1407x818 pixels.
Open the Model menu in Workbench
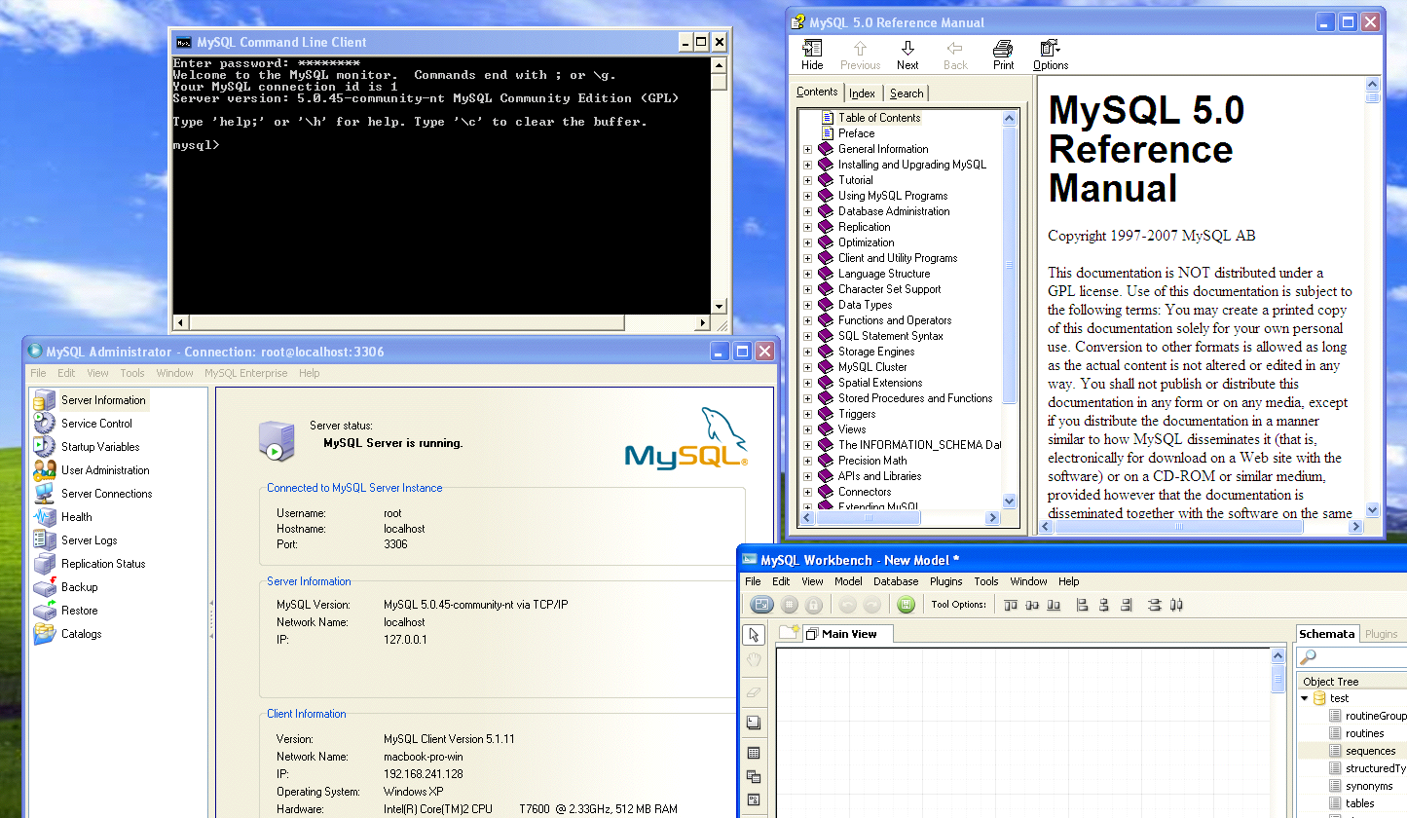click(x=848, y=581)
